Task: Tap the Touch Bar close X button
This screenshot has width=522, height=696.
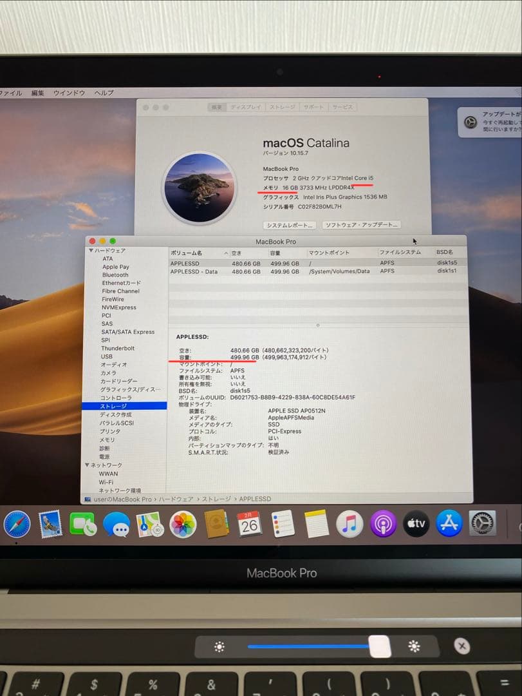Action: coord(461,646)
